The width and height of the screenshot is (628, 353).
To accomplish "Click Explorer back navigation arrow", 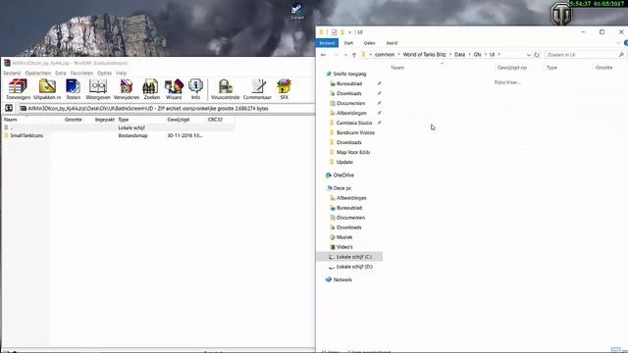I will click(323, 55).
